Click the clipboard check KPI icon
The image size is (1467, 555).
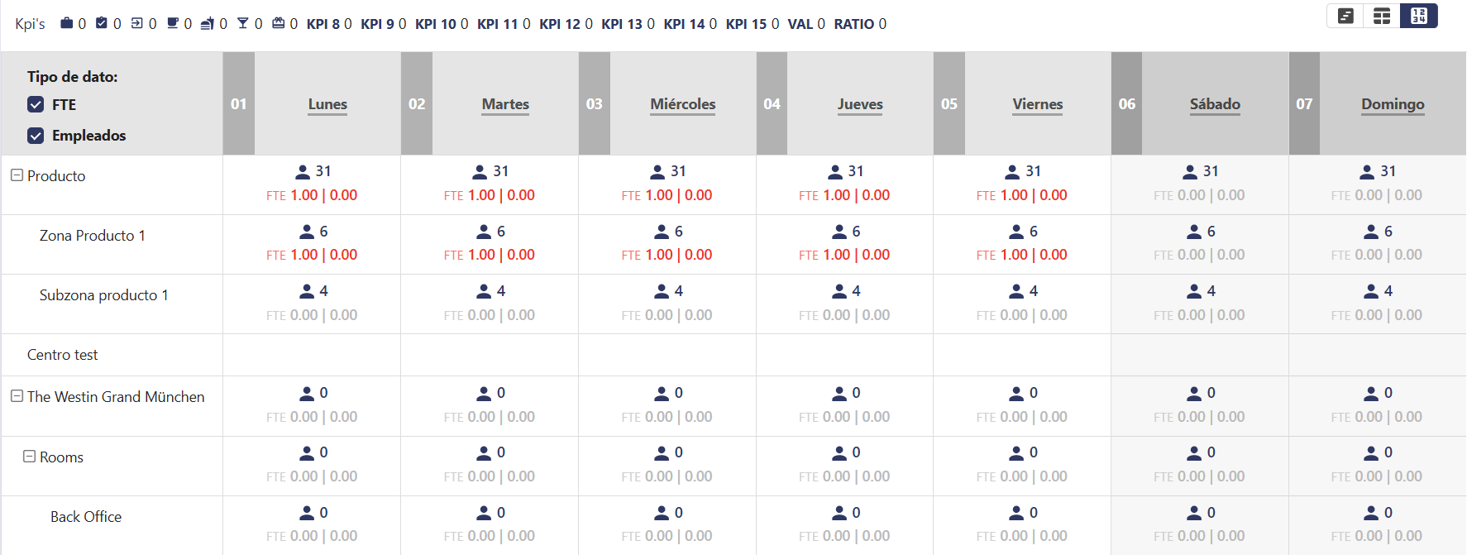click(102, 23)
